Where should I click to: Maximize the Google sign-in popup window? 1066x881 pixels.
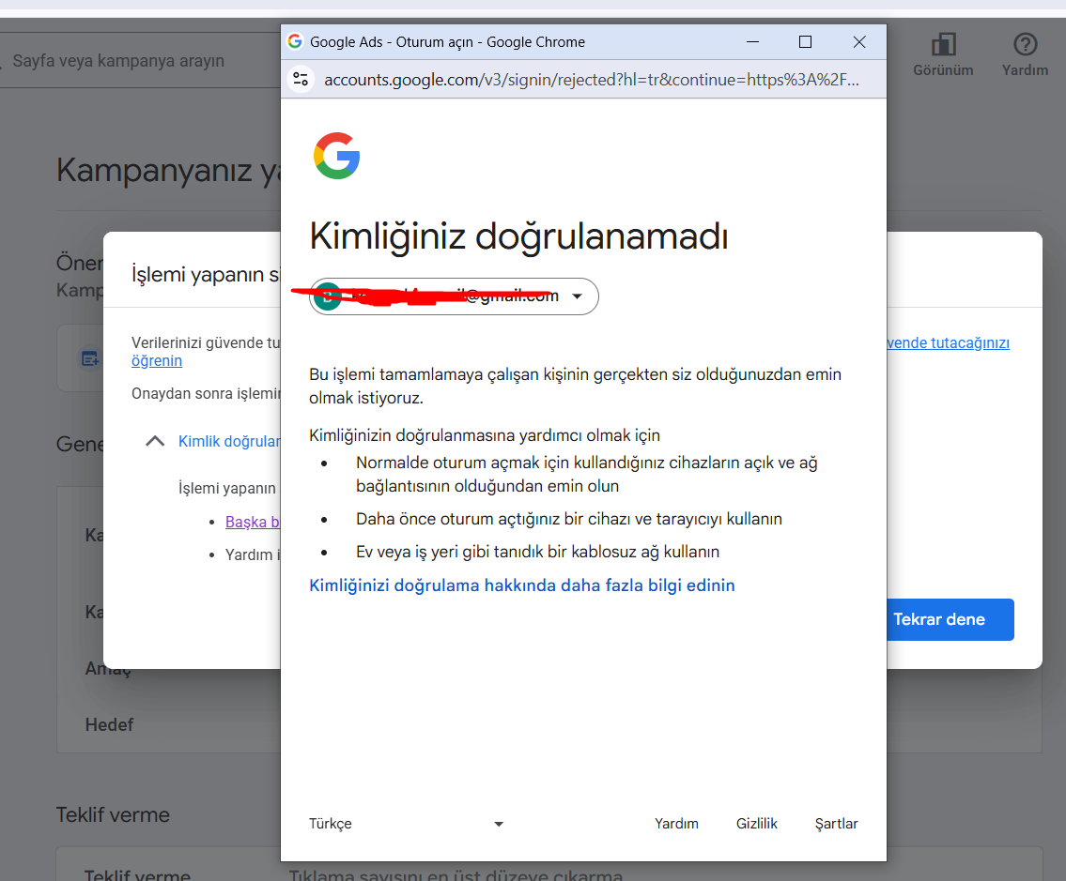coord(805,41)
